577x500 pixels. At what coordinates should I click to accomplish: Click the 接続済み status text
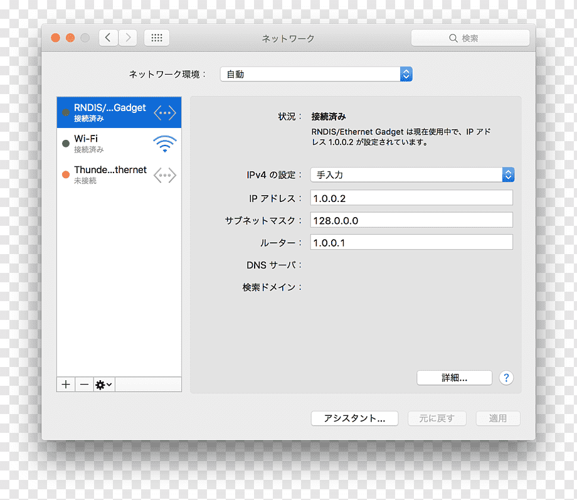coord(329,117)
